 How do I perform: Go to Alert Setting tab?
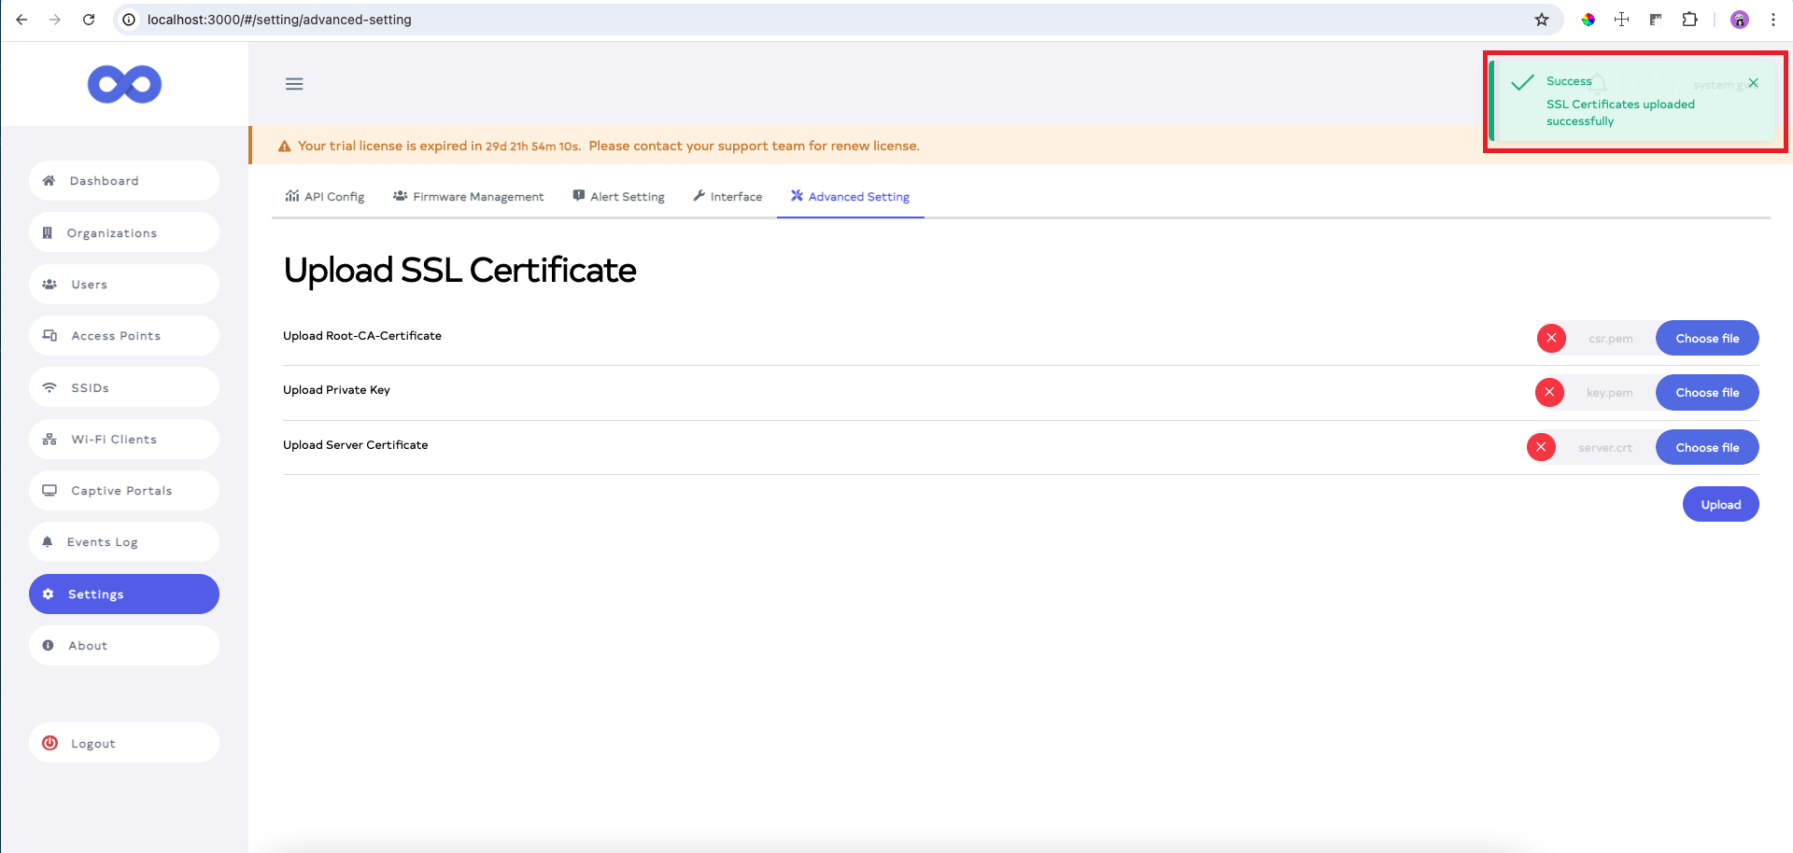(618, 197)
